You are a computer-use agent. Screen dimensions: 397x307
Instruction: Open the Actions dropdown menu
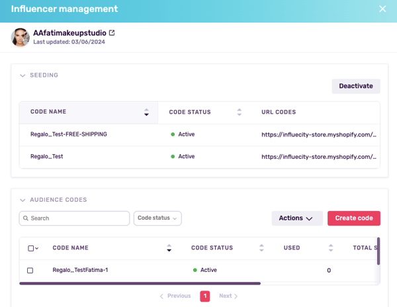(x=296, y=218)
